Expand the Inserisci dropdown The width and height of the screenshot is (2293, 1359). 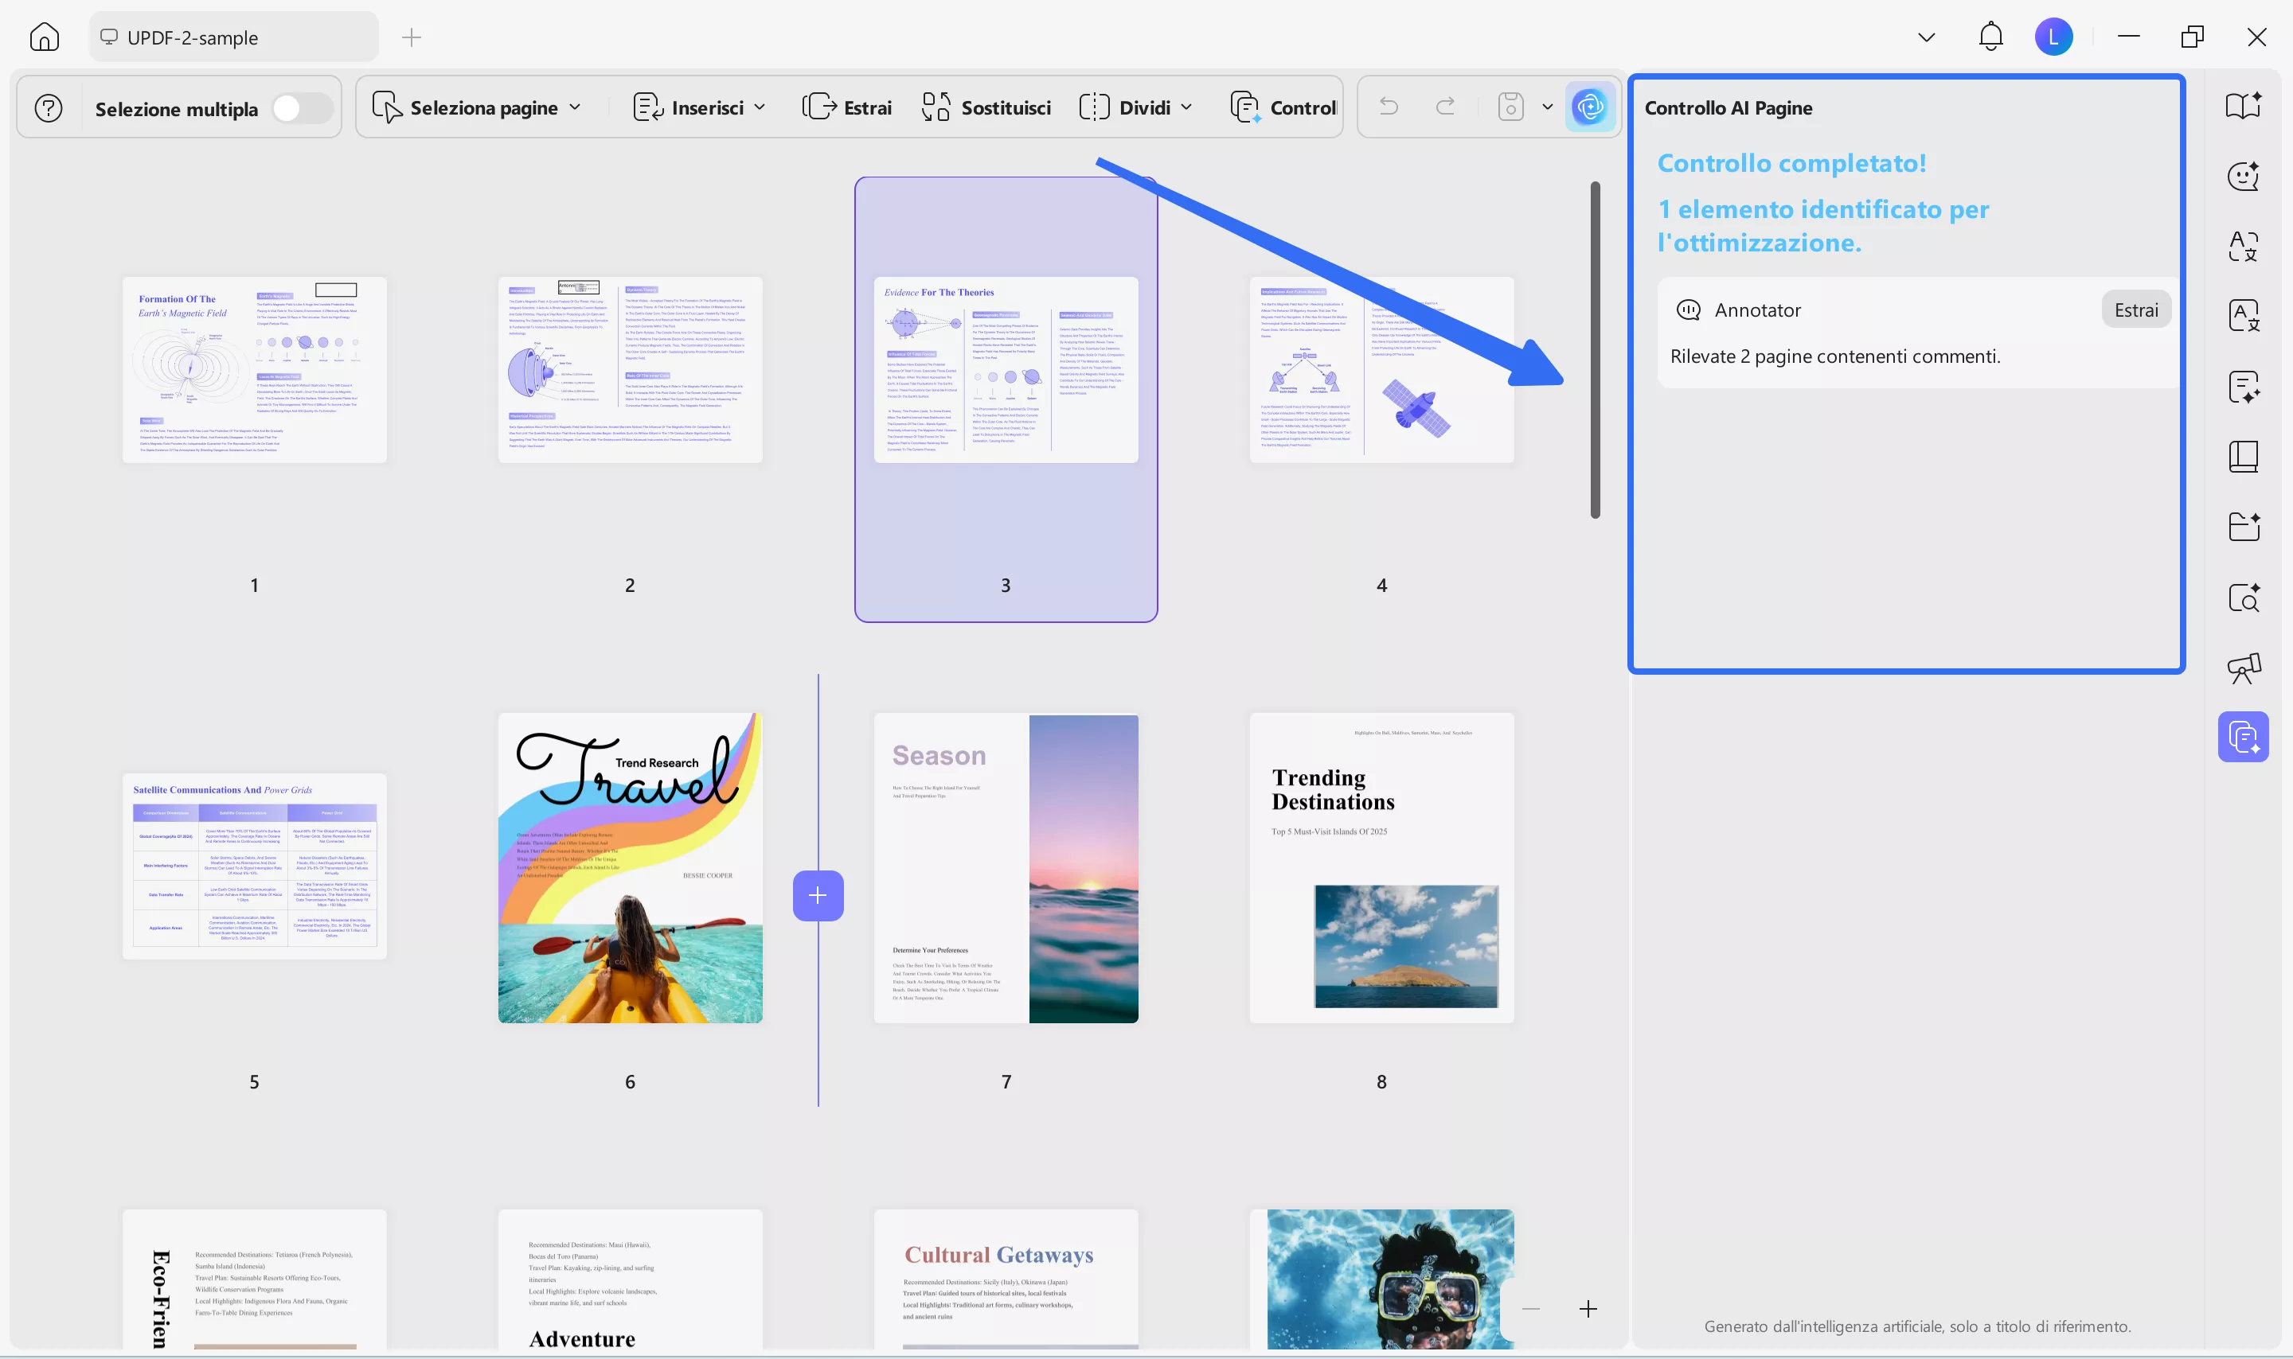click(760, 107)
